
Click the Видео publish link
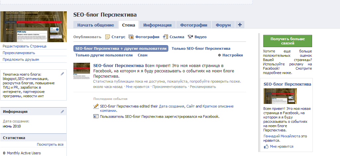click(x=201, y=37)
